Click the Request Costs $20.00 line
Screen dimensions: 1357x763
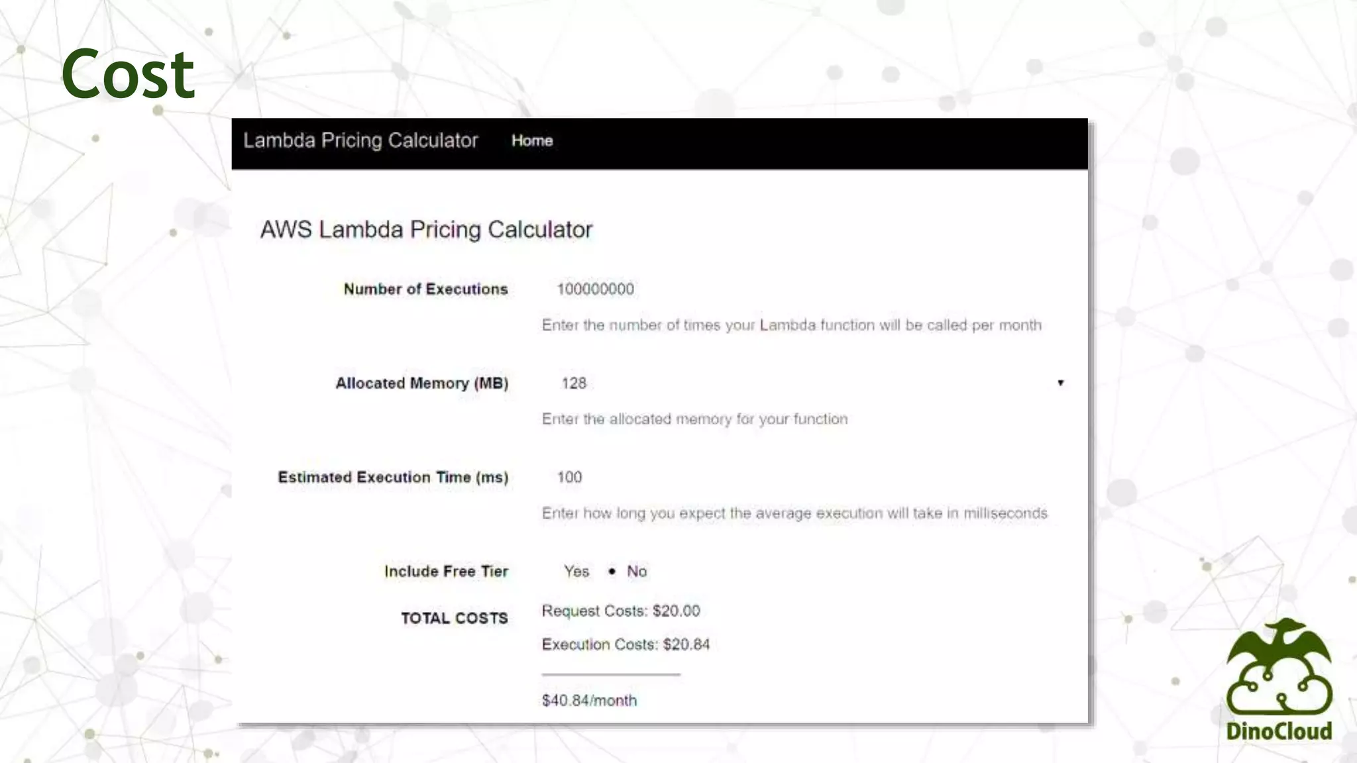[620, 611]
